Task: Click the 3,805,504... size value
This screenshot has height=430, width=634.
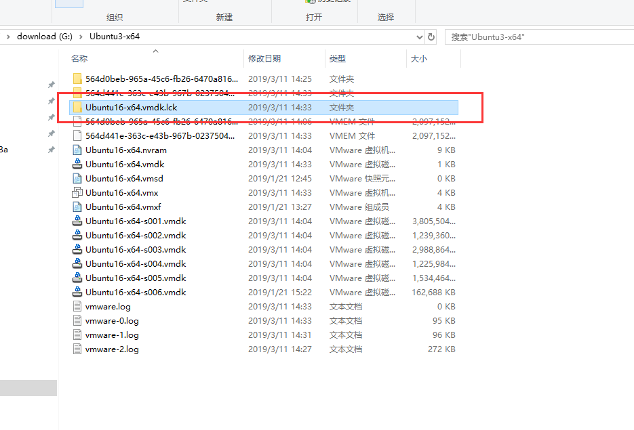Action: pos(434,221)
